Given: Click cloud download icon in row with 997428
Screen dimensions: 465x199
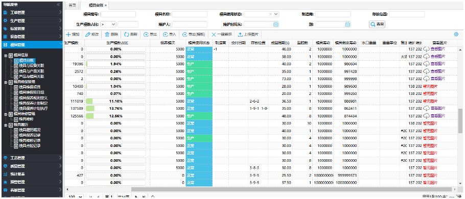Looking at the screenshot, I should [426, 71].
